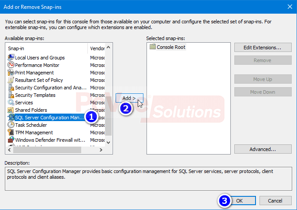Choose the TPM Management snap-in
The width and height of the screenshot is (297, 210).
click(34, 133)
